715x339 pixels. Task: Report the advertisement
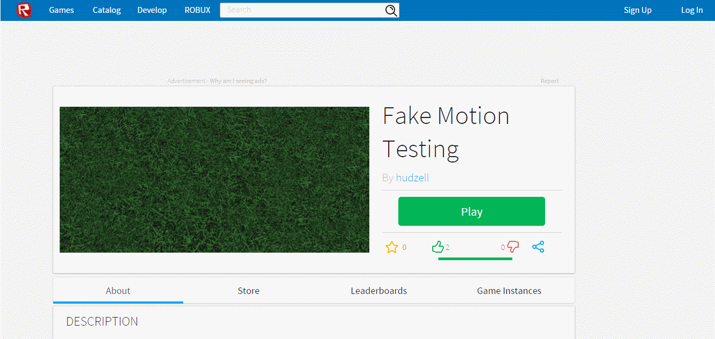tap(549, 81)
